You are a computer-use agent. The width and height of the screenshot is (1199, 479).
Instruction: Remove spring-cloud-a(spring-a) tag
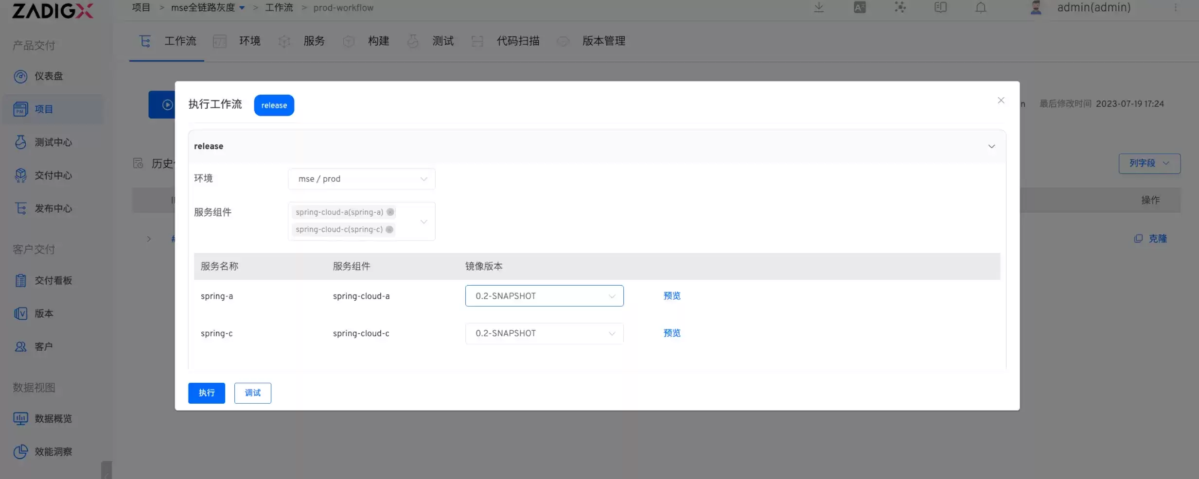(390, 212)
